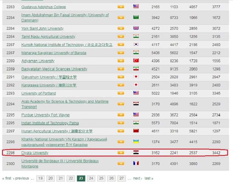Go to the next results page
233x185 pixels.
[x=138, y=178]
